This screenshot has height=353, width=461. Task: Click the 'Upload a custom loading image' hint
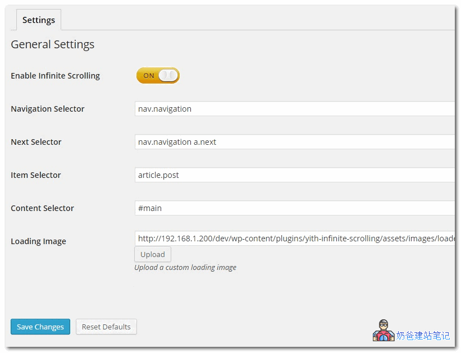coord(185,268)
